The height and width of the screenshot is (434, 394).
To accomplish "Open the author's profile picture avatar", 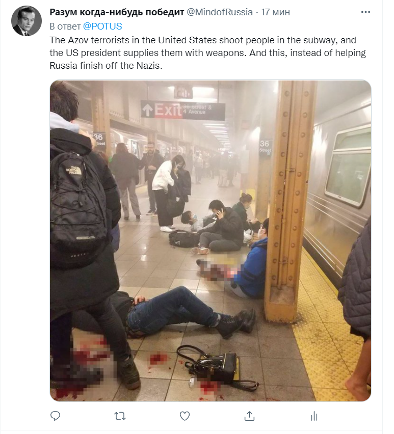I will pyautogui.click(x=27, y=21).
